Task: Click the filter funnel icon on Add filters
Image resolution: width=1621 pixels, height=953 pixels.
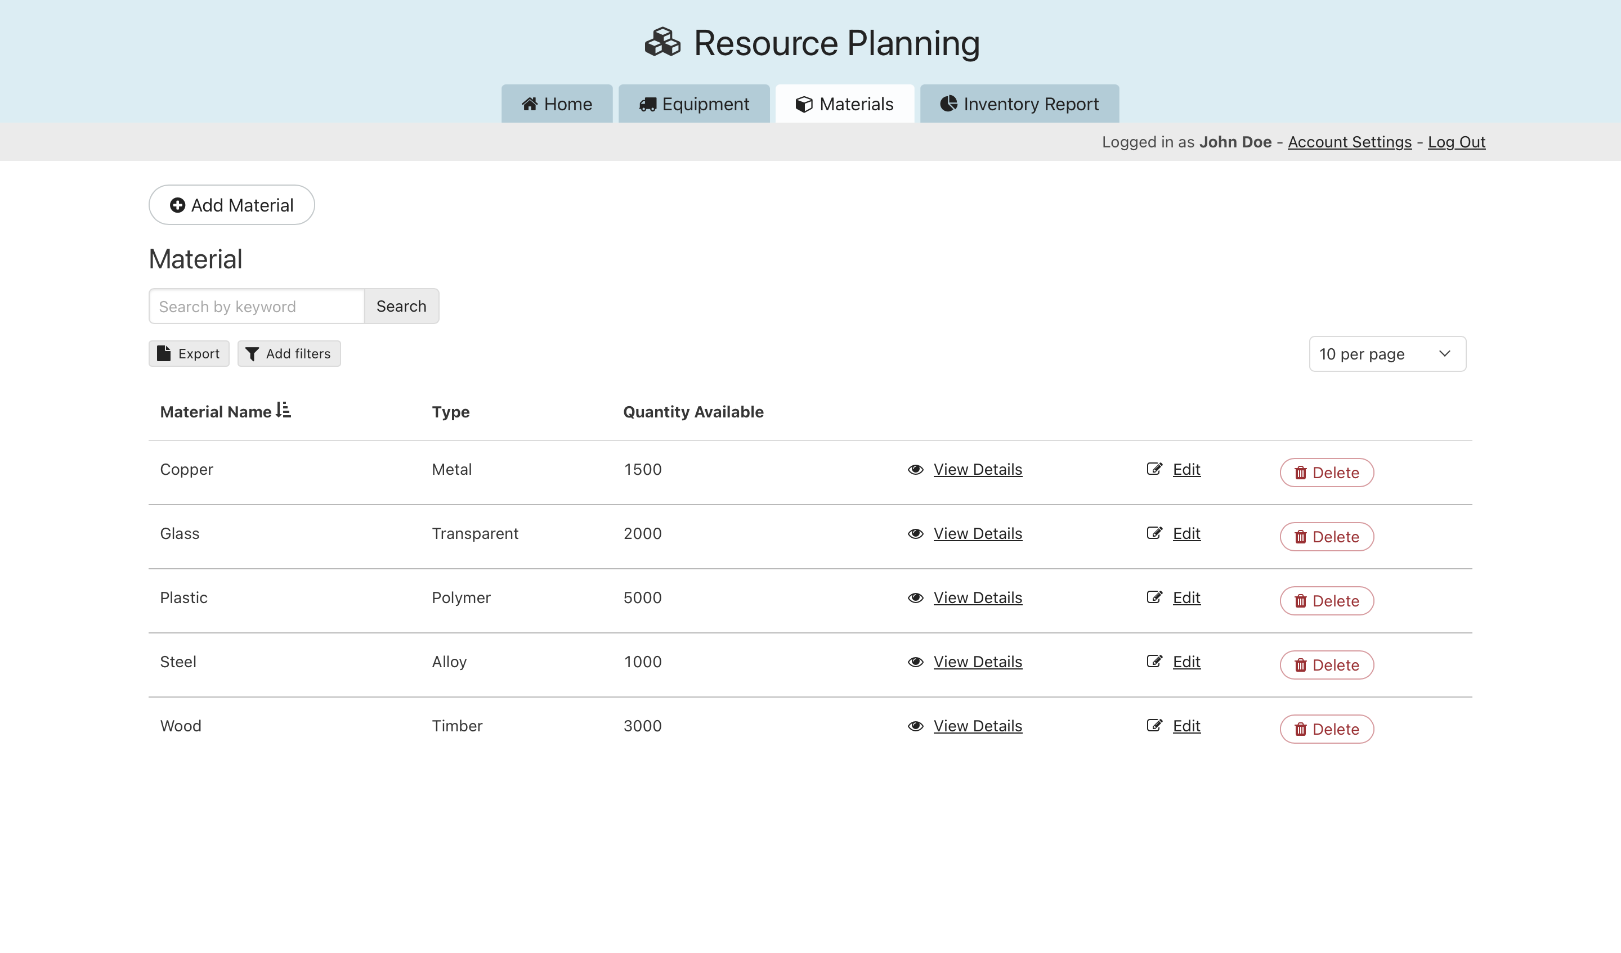Action: click(252, 353)
